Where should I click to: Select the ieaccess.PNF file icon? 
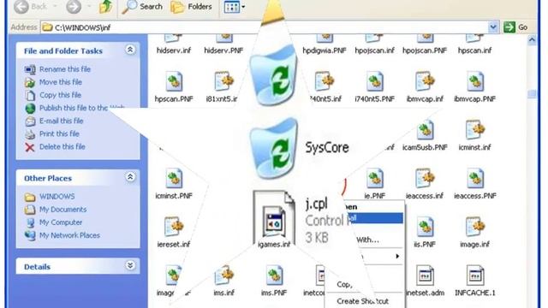coord(475,179)
